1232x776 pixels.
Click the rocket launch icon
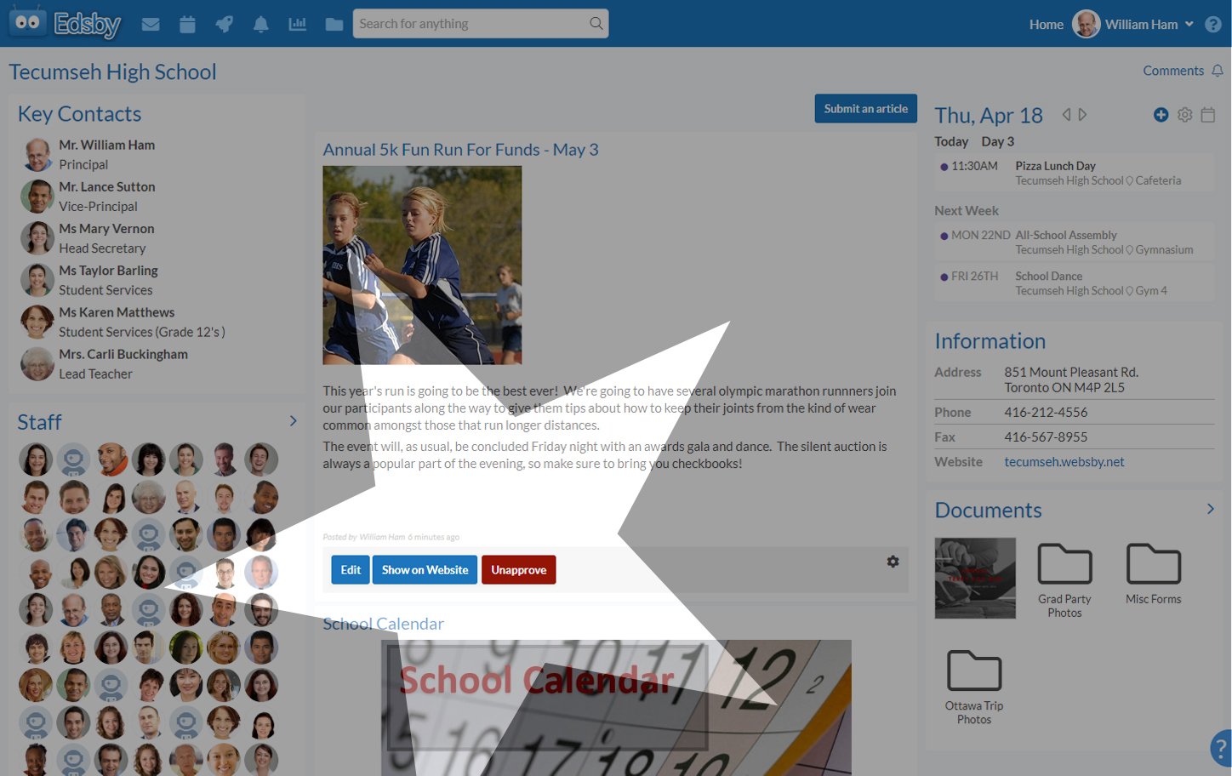click(x=224, y=24)
